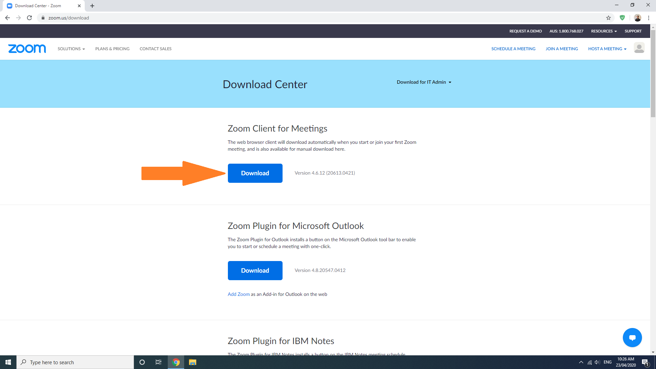Open Task View on the taskbar
Viewport: 656px width, 369px height.
point(159,362)
